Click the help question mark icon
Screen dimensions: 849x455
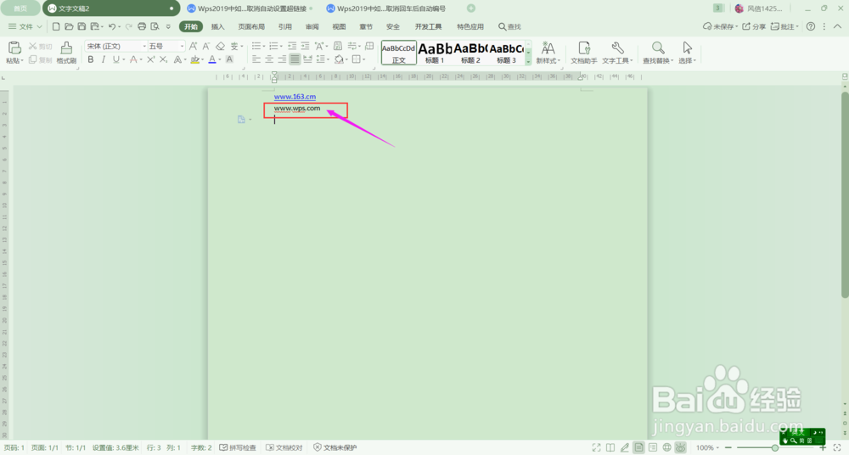(811, 26)
